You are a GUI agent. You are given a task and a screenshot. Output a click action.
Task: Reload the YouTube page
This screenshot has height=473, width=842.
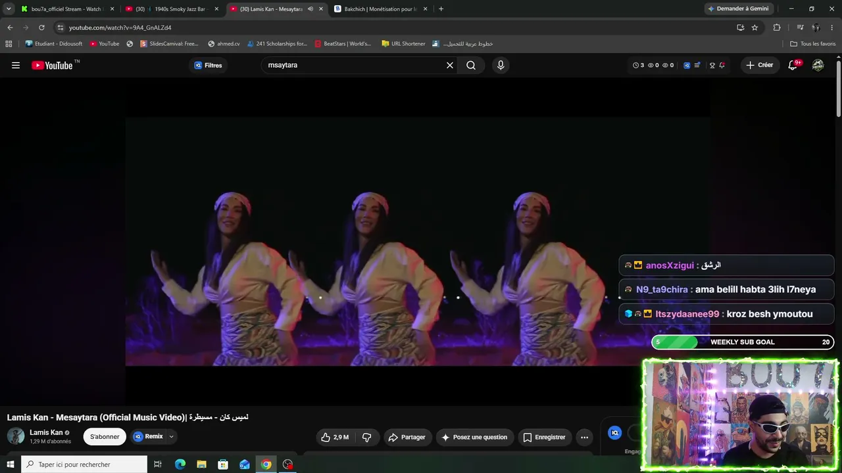tap(41, 28)
